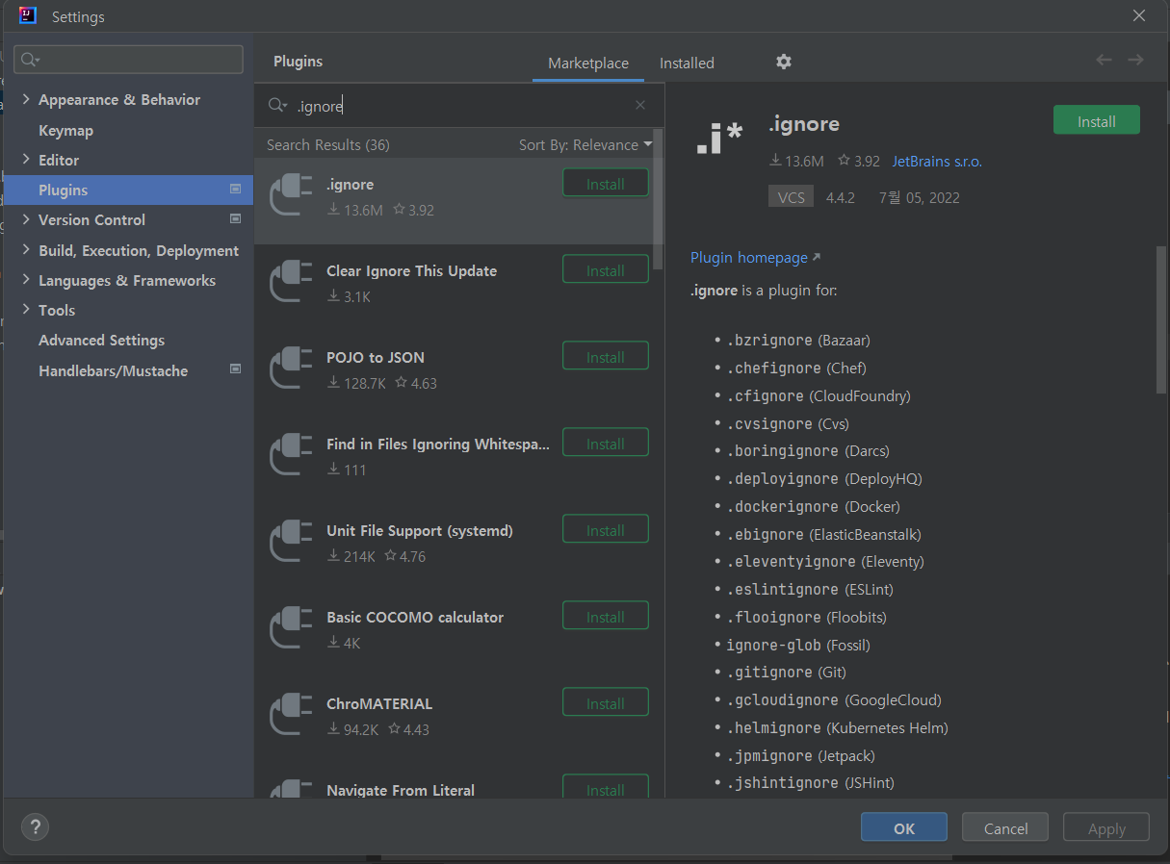Image resolution: width=1170 pixels, height=864 pixels.
Task: Click the project-level icon beside Handlebars/Mustache
Action: [235, 369]
